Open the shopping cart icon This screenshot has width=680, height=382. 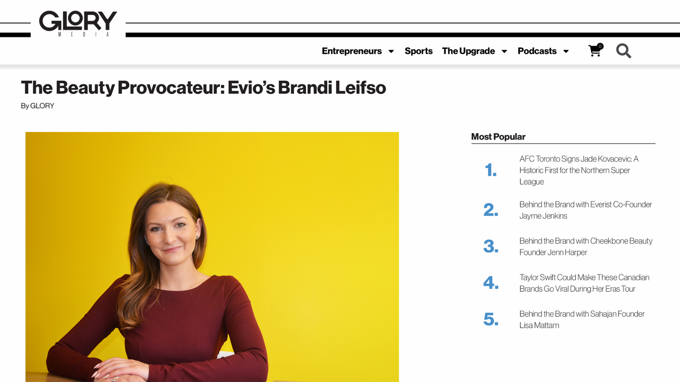(x=595, y=51)
